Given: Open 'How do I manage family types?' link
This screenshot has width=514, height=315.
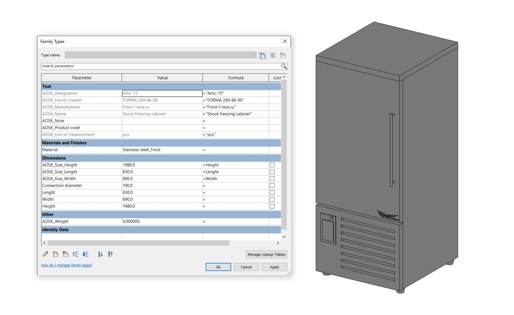Looking at the screenshot, I should point(67,265).
